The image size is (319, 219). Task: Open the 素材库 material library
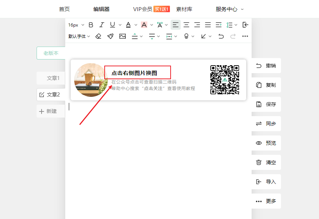184,9
